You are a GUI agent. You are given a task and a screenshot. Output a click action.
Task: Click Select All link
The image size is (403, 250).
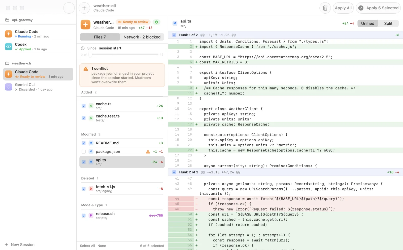tap(87, 246)
